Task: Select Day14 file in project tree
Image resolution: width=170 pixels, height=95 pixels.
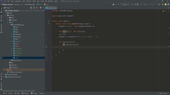Action: point(24,58)
